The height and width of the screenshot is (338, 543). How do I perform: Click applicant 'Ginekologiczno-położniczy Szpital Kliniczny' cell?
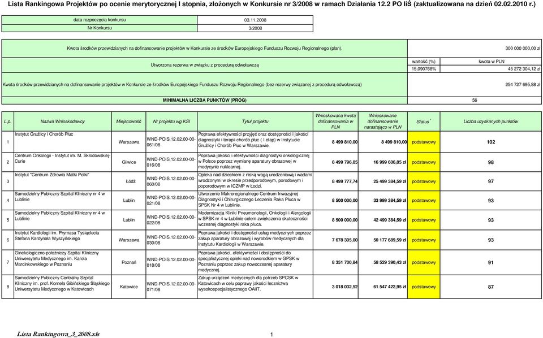63,262
